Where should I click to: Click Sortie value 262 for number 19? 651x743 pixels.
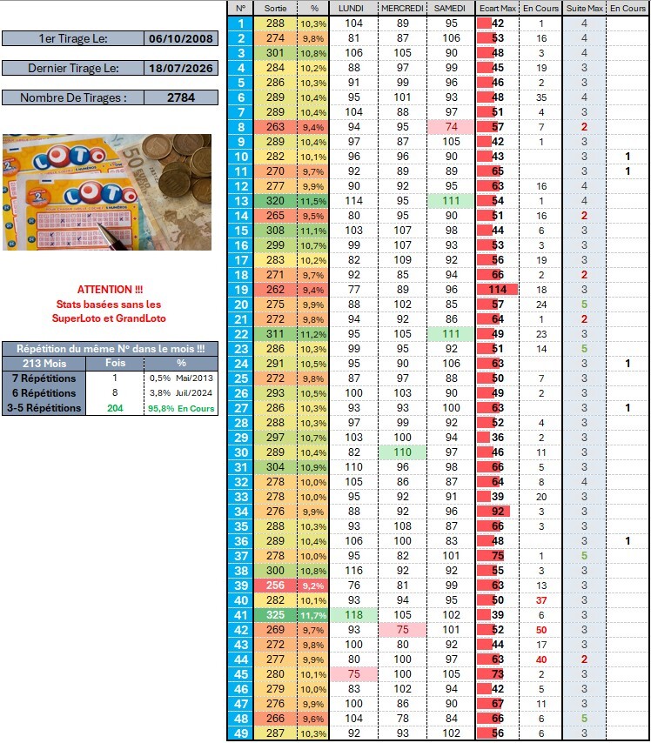click(276, 290)
